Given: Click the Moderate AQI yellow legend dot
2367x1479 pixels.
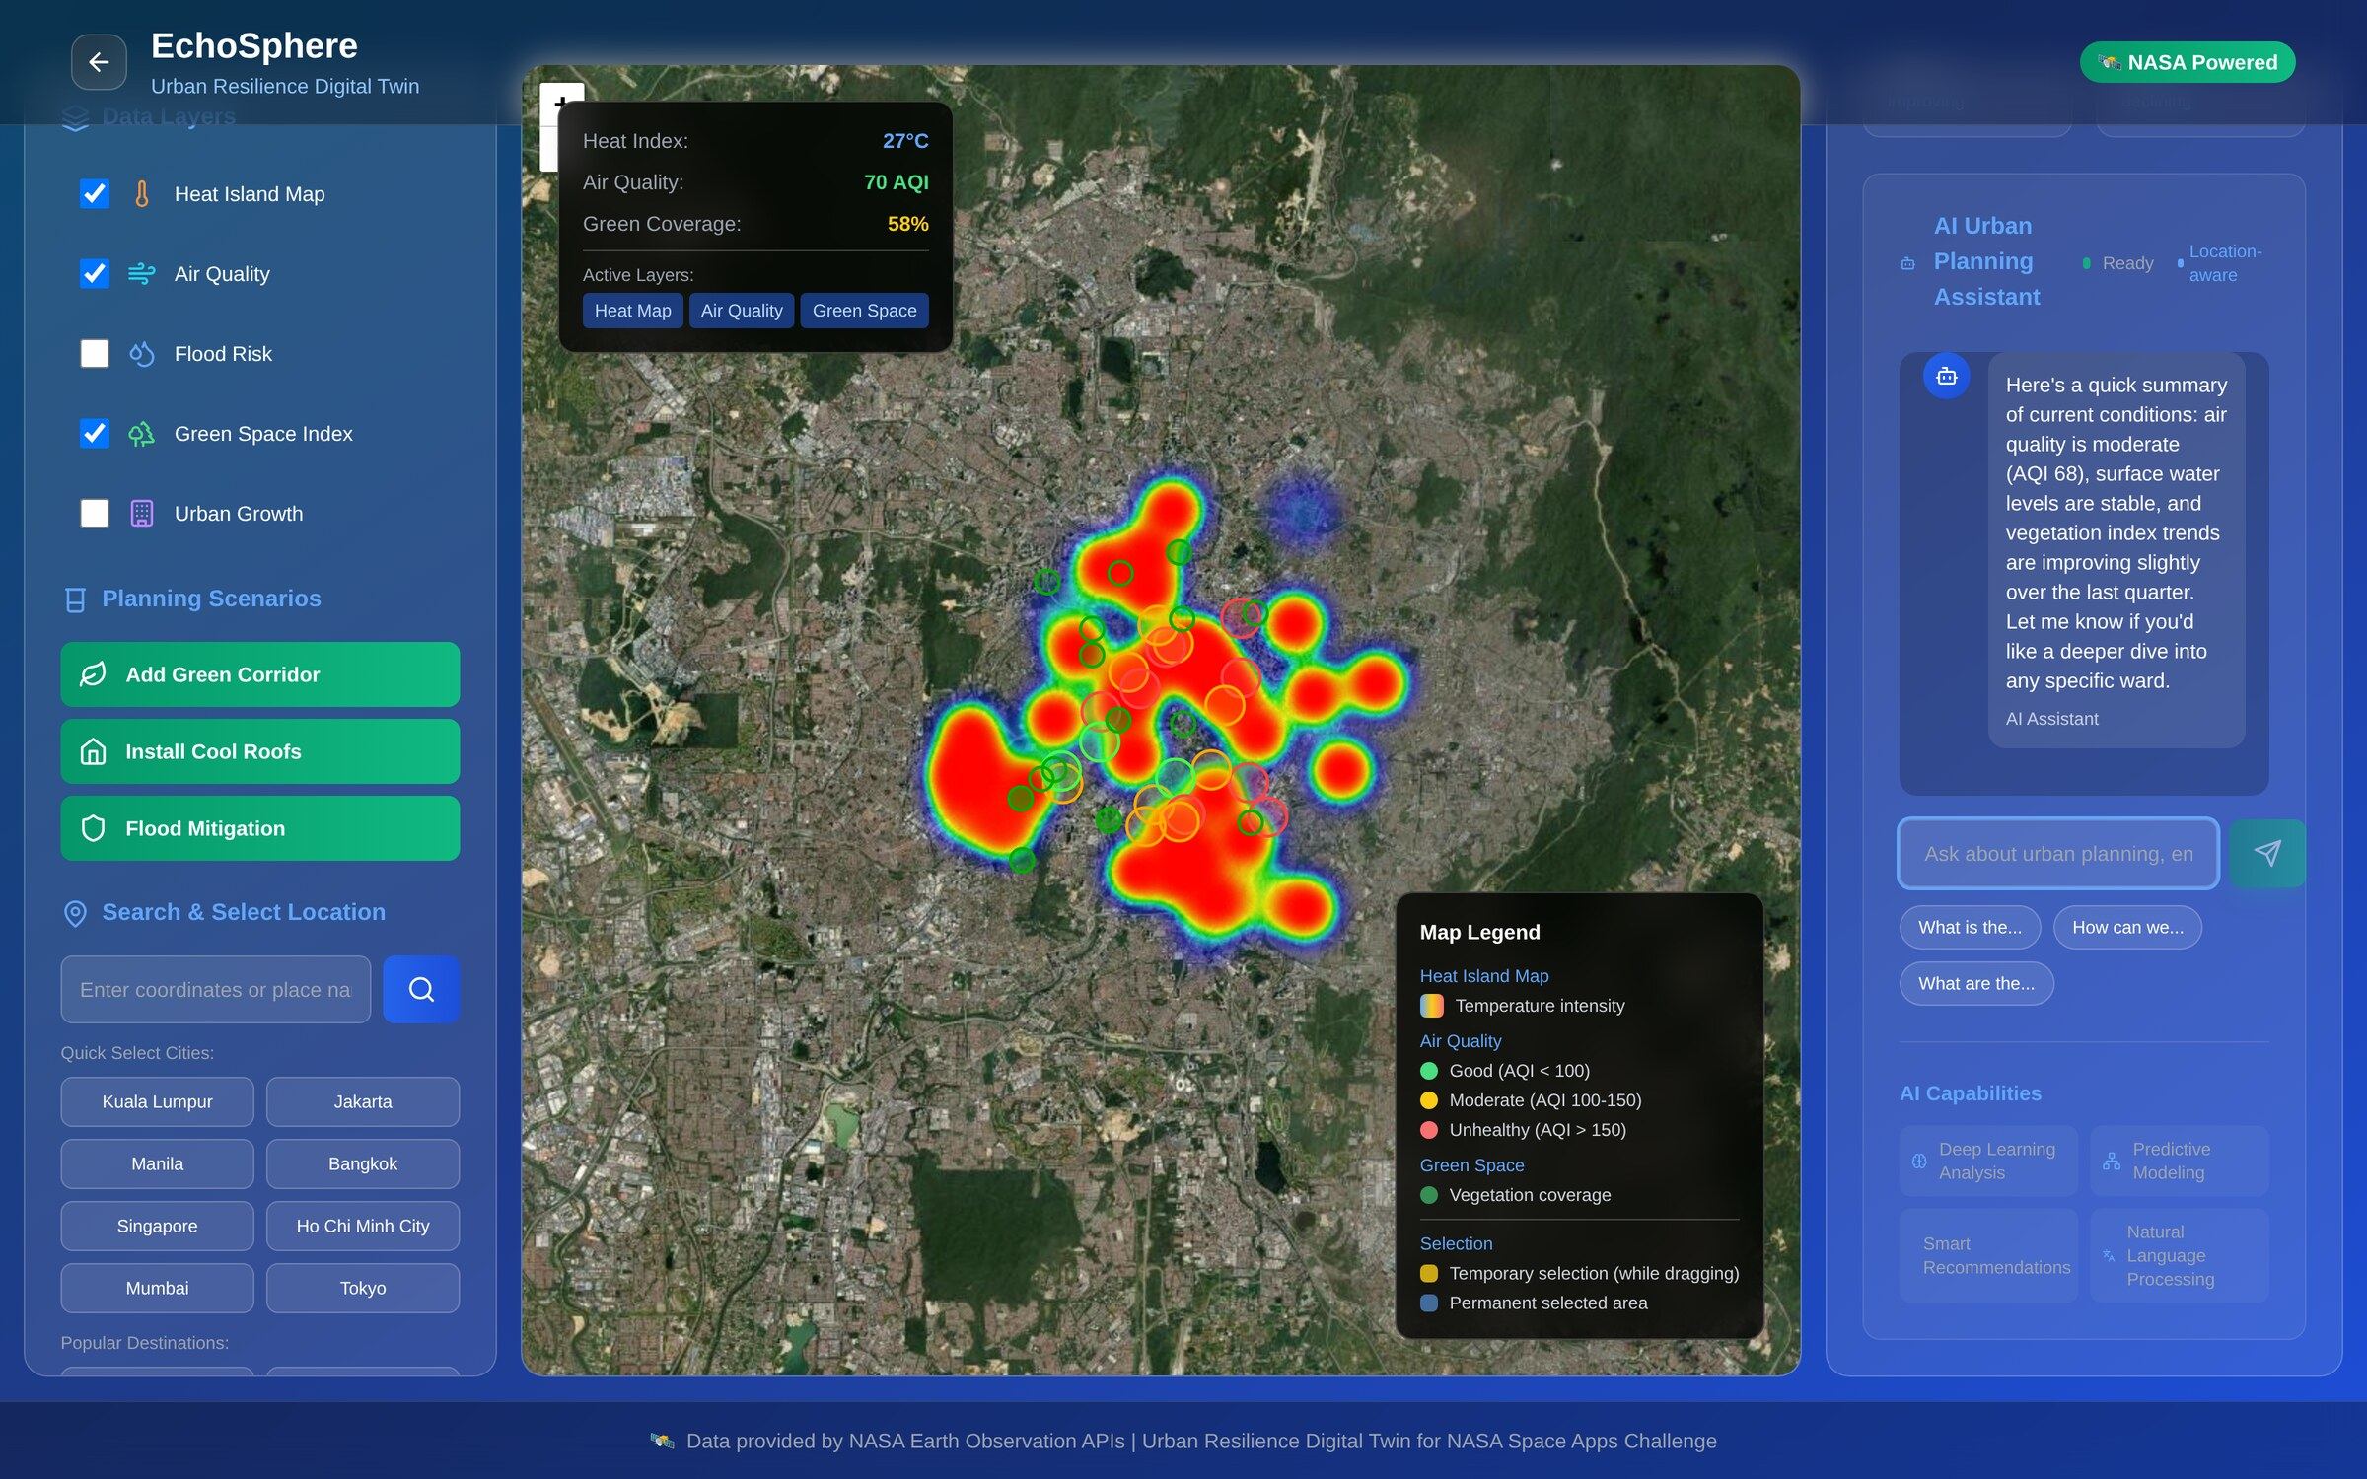Looking at the screenshot, I should click(x=1429, y=1100).
